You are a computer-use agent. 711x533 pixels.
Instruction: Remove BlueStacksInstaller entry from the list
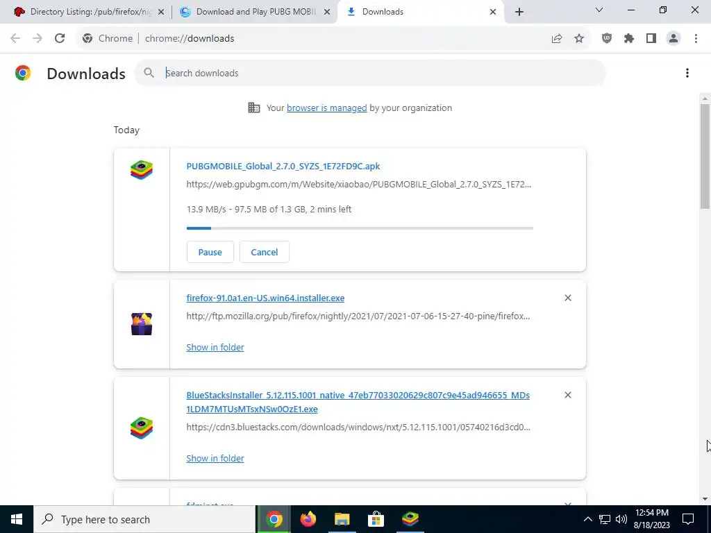tap(568, 395)
